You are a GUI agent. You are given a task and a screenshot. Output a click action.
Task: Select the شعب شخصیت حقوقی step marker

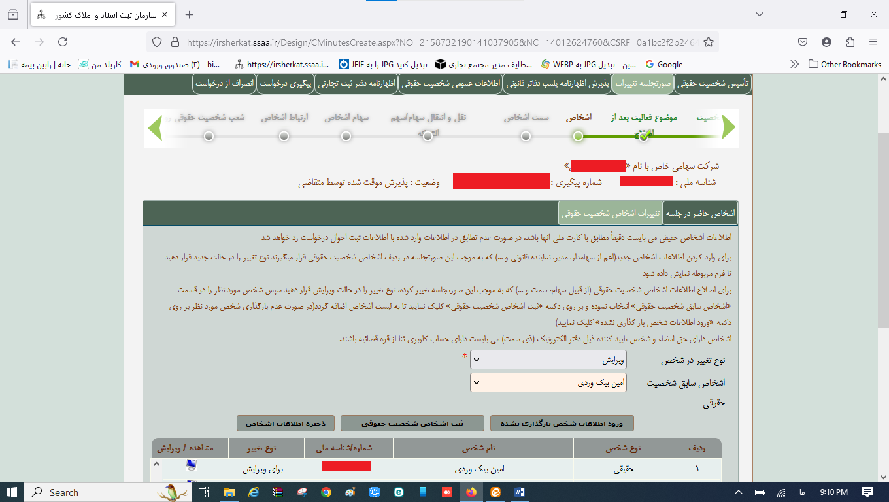pos(209,136)
